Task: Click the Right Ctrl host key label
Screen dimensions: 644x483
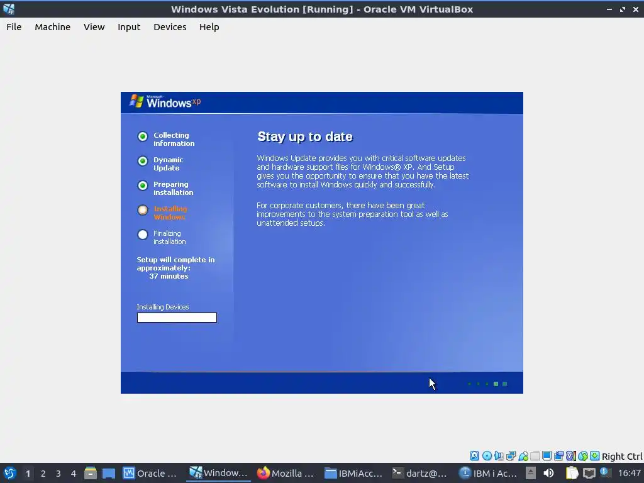Action: point(622,457)
